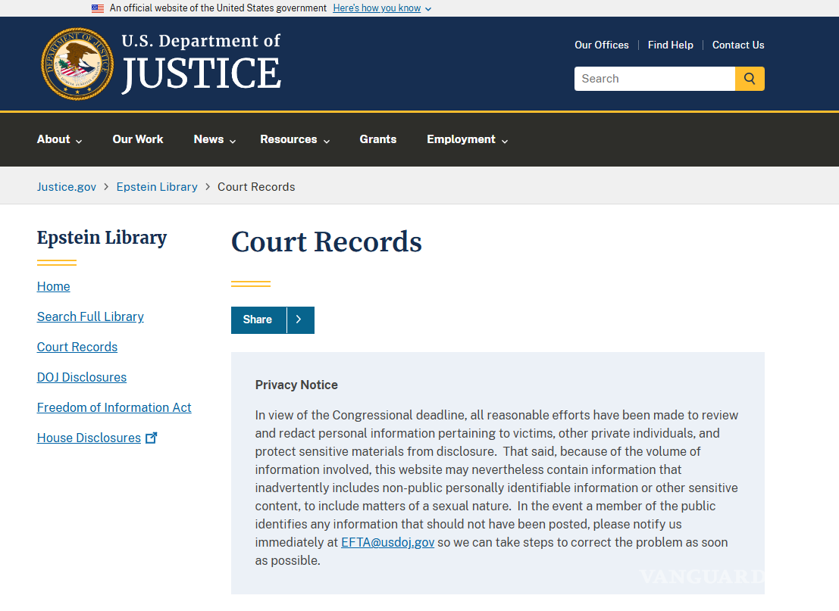This screenshot has width=839, height=611.
Task: Expand "Here's how you know" banner
Action: [381, 8]
